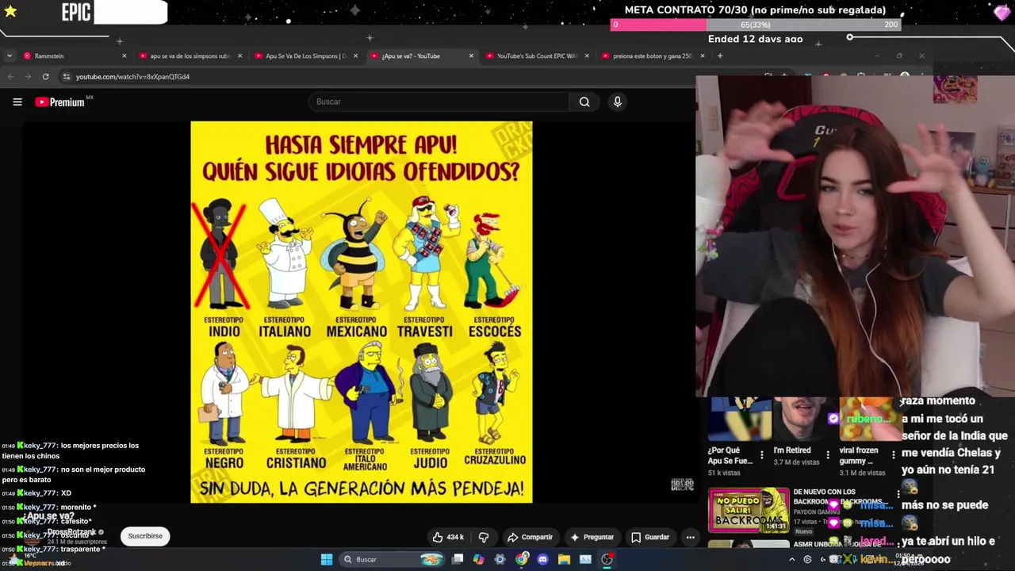The height and width of the screenshot is (571, 1015).
Task: Open the more actions ellipsis next to Guardar
Action: 690,537
